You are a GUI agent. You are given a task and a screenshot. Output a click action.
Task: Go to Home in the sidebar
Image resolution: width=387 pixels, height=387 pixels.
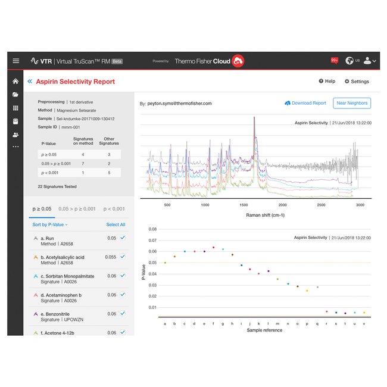(x=15, y=82)
